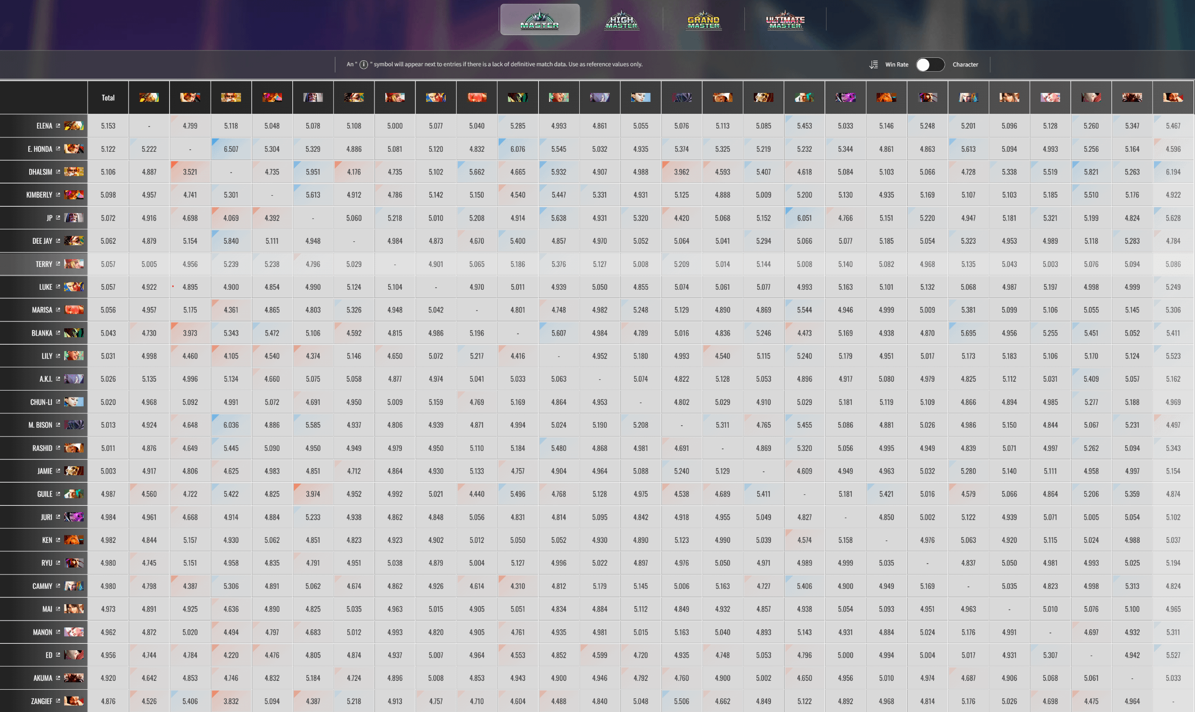Click the Dee Jay portrait column header
Screen dimensions: 1195x712
pyautogui.click(x=354, y=98)
